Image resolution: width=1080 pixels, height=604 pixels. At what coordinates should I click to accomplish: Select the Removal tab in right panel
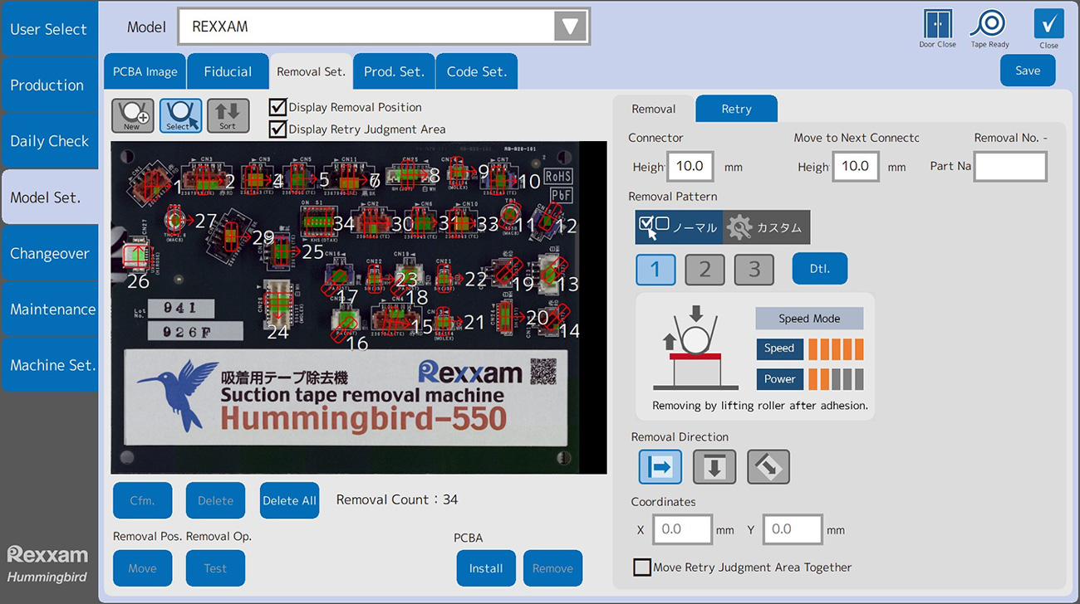click(654, 109)
